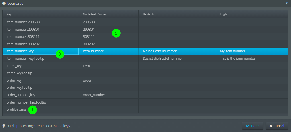Click the Cancel button
This screenshot has width=291, height=132.
[x=277, y=126]
